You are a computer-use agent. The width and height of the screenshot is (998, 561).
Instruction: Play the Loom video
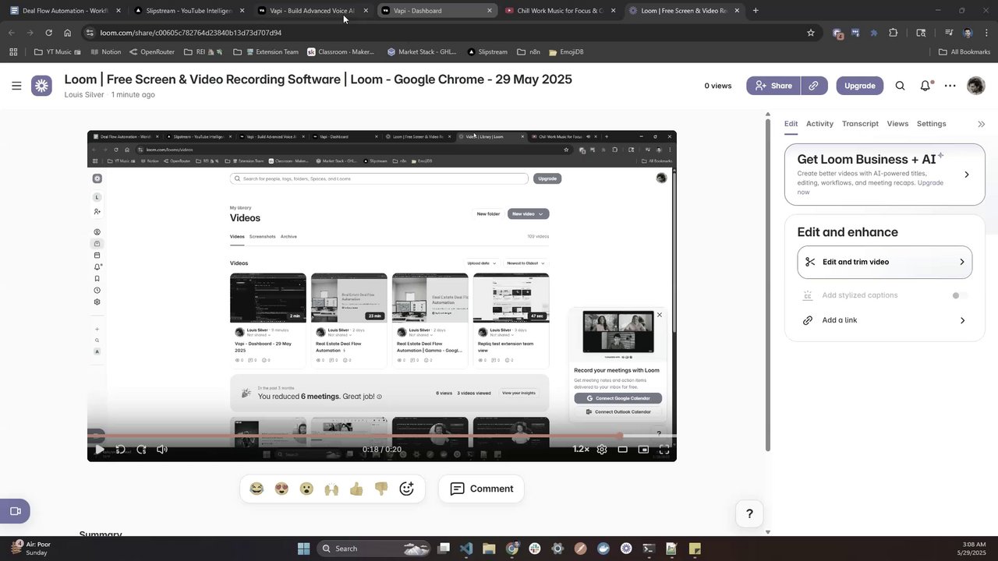tap(99, 450)
